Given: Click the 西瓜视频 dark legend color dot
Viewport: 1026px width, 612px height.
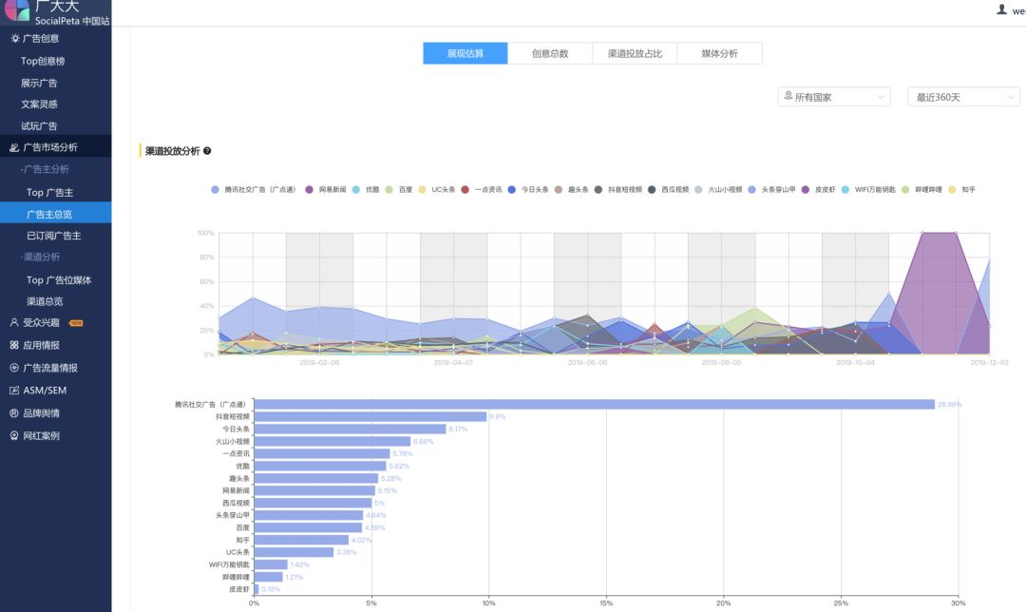Looking at the screenshot, I should [x=652, y=190].
